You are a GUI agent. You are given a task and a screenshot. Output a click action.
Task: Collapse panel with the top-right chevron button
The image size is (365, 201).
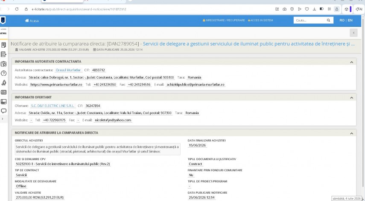(353, 33)
